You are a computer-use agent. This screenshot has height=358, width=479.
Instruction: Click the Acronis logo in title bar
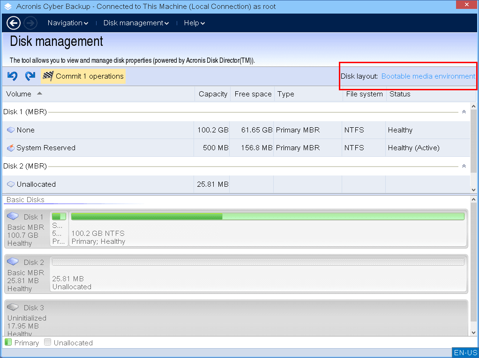[x=7, y=7]
